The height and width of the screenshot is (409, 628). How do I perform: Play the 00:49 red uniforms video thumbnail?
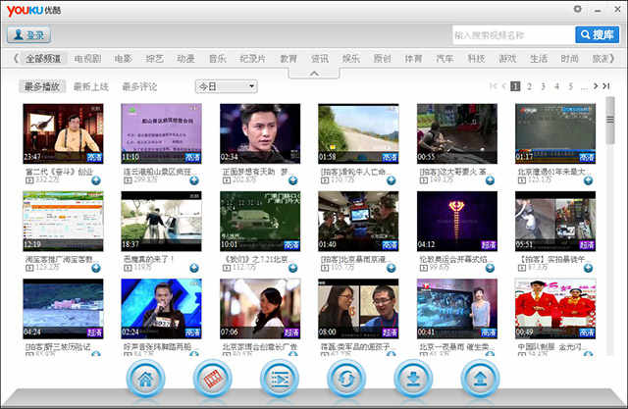(555, 309)
